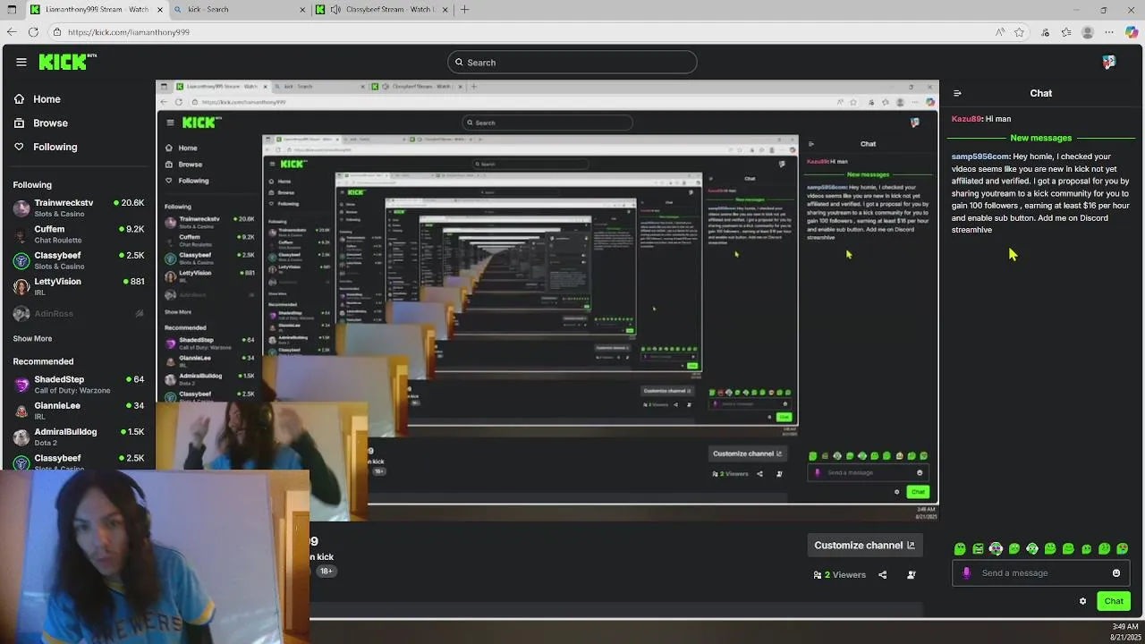
Task: Click the New messages divider label
Action: pyautogui.click(x=1040, y=138)
